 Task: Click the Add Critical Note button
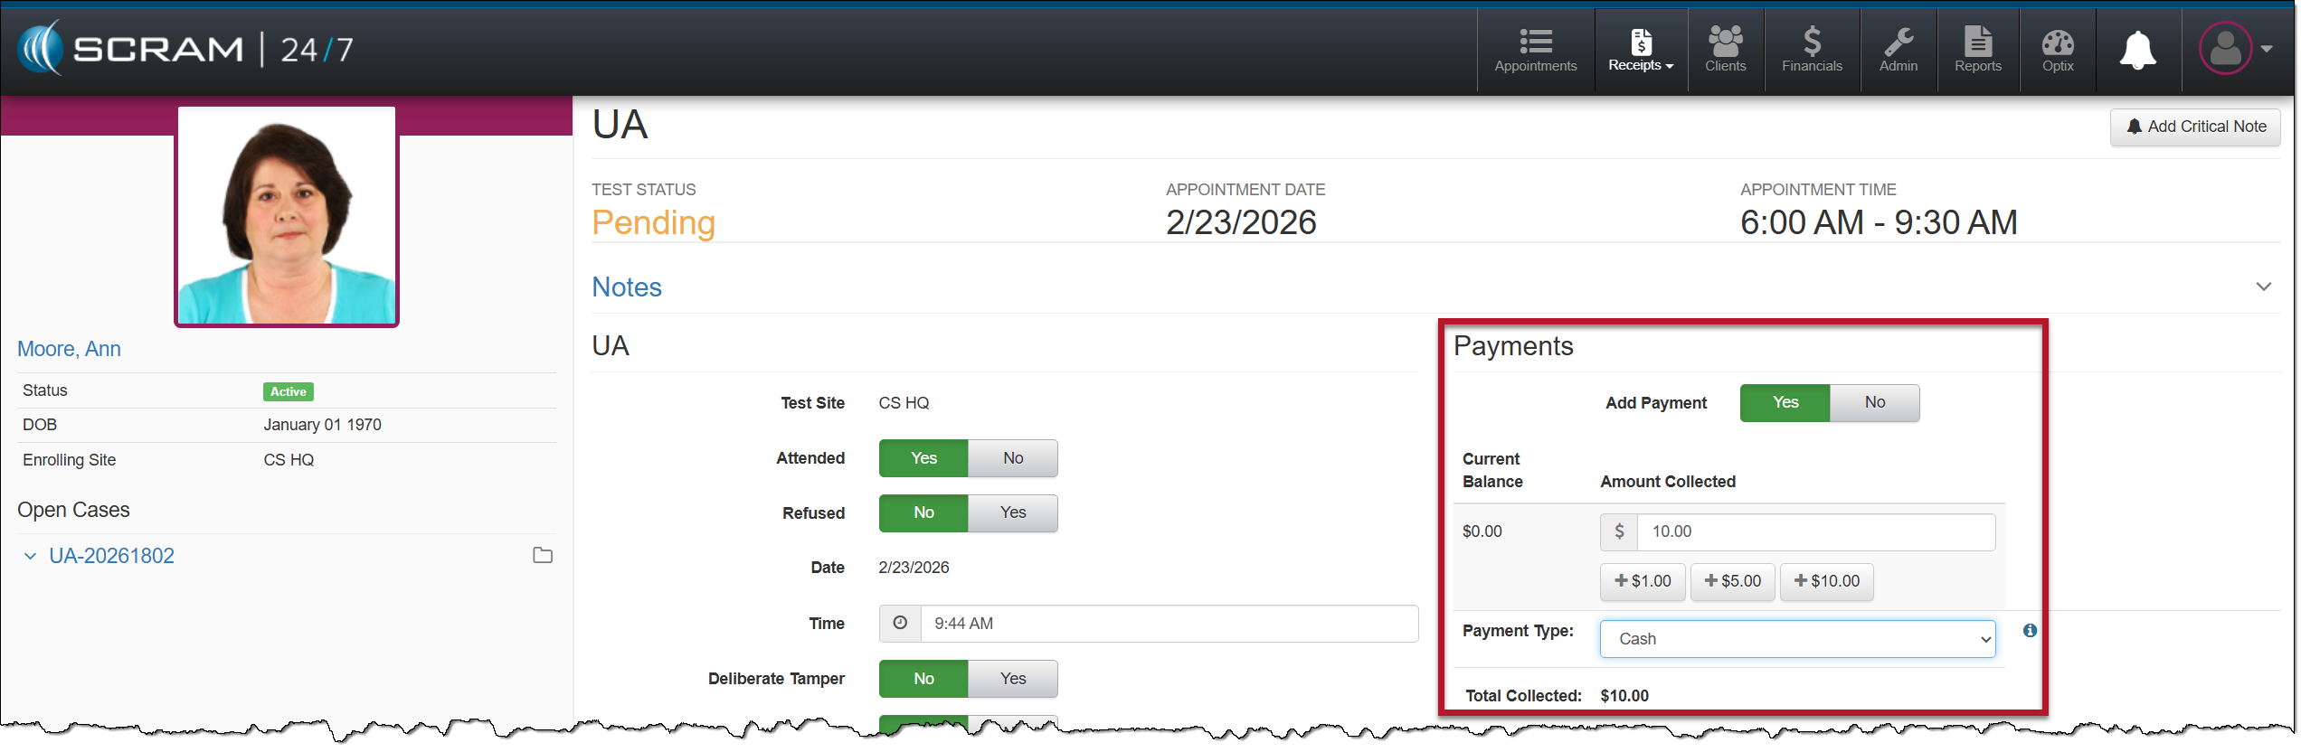(2195, 127)
